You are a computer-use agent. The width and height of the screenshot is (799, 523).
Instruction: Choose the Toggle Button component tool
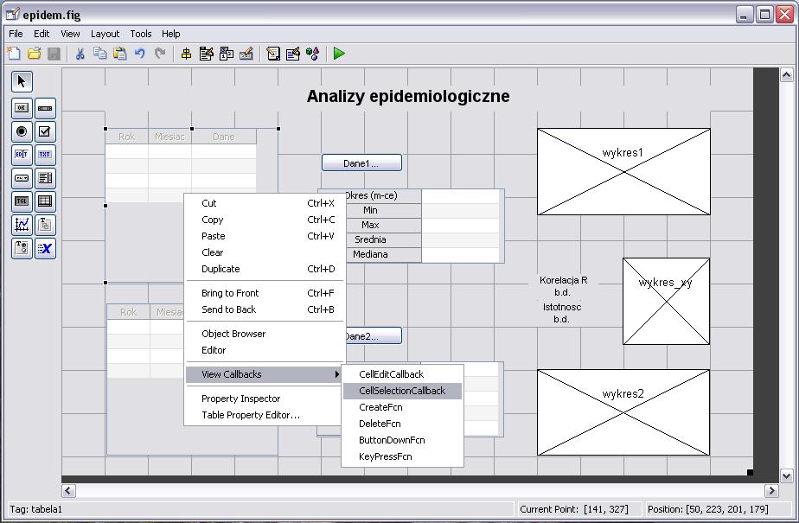(x=22, y=201)
